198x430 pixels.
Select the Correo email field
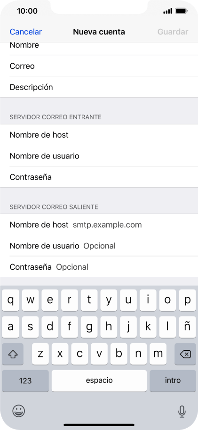click(x=99, y=66)
